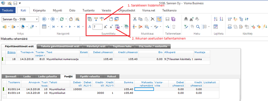Screen dimensions: 268x101
Task: Click the green Refresh icon
Action: pyautogui.click(x=62, y=19)
